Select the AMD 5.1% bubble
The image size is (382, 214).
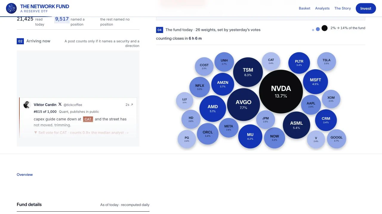click(213, 108)
